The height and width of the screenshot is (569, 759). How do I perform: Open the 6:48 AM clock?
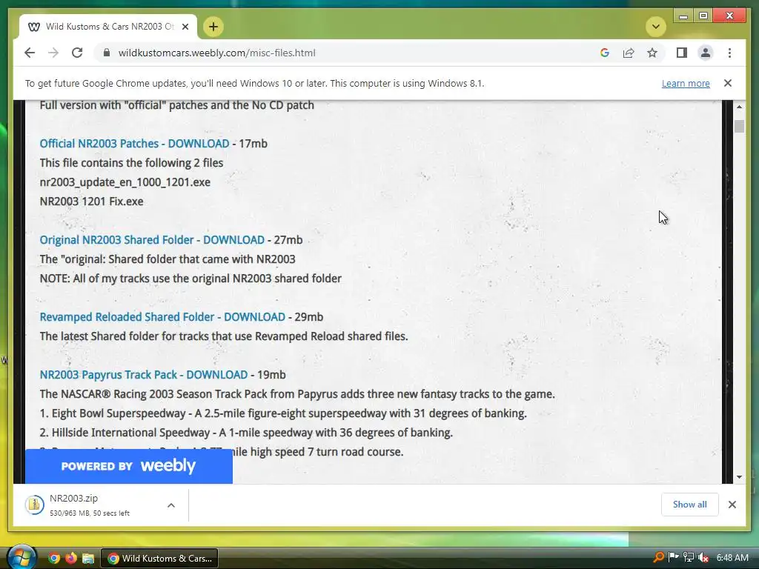pyautogui.click(x=732, y=557)
